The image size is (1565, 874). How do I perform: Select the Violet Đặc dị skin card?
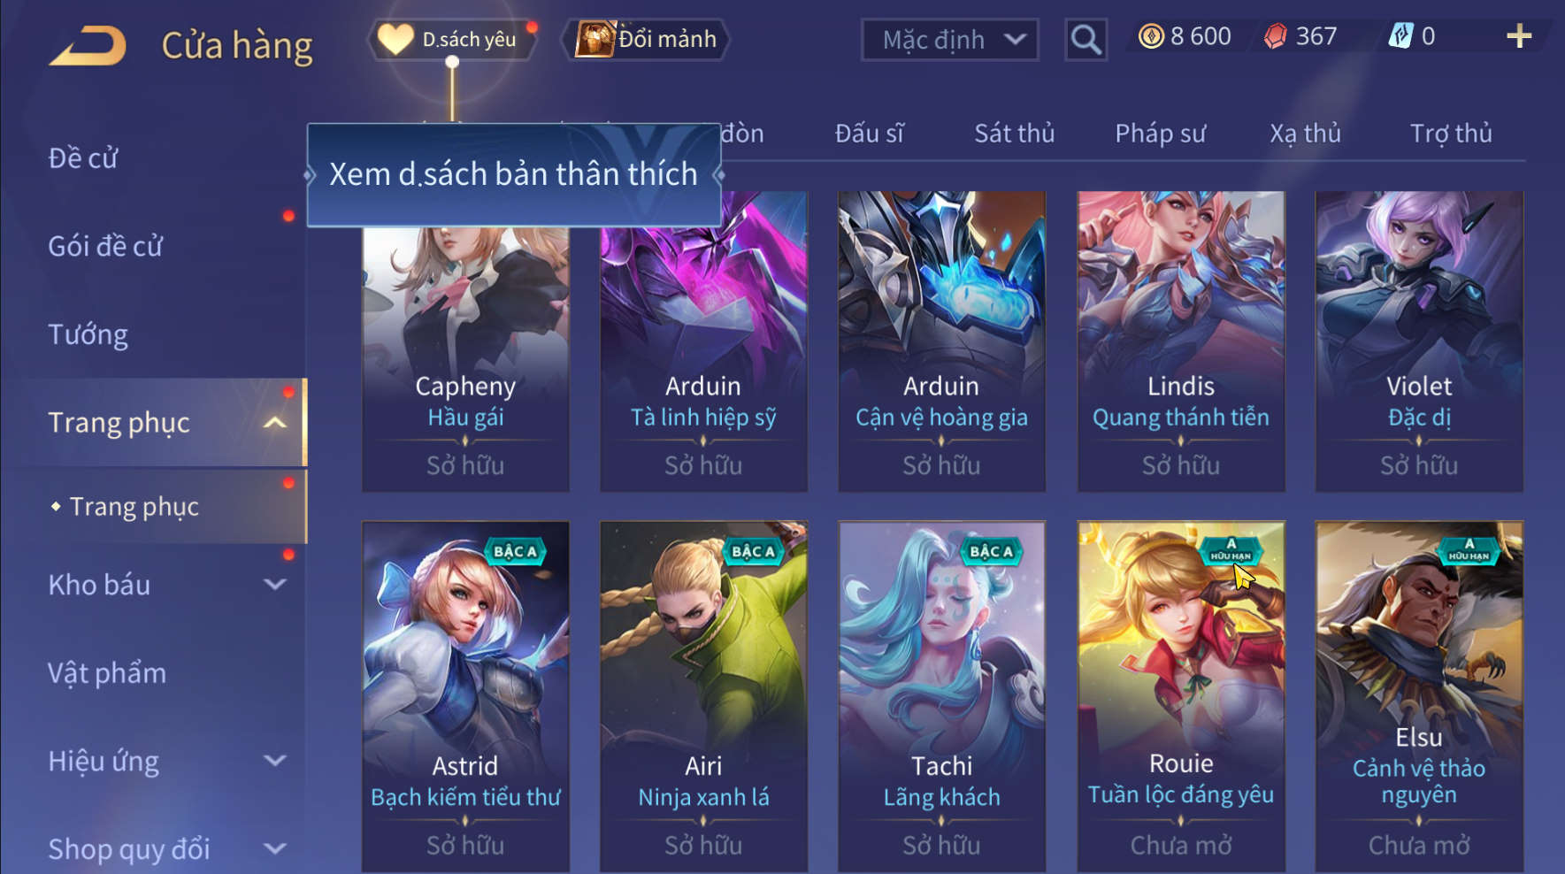click(1418, 341)
